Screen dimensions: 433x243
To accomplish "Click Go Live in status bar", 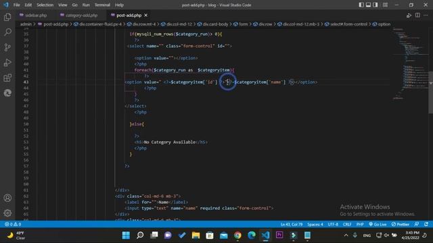I will coord(378,224).
